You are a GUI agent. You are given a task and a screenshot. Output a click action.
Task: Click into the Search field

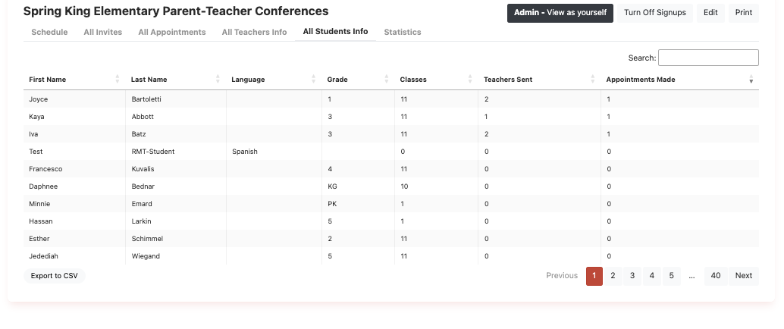(708, 58)
